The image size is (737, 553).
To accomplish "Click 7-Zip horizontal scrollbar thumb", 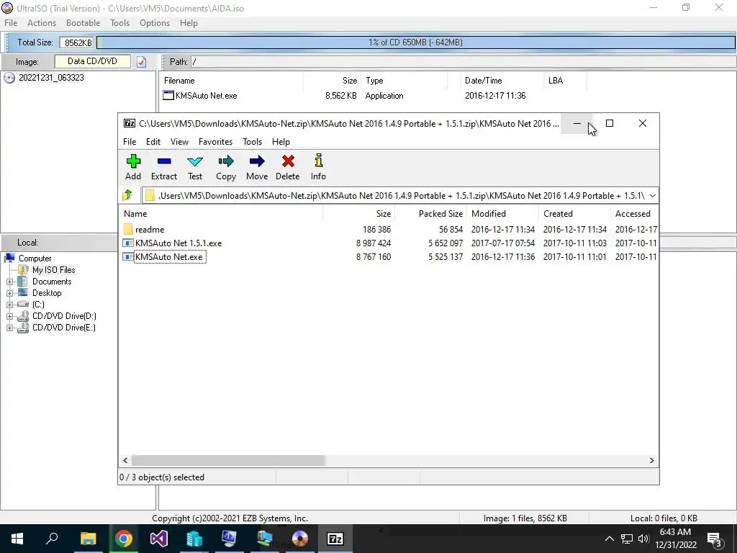I will tap(228, 460).
